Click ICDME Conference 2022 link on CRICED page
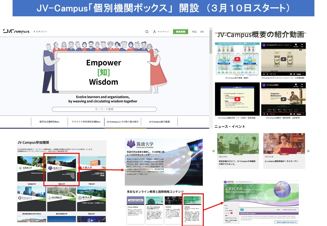The width and height of the screenshot is (327, 226). (x=289, y=210)
